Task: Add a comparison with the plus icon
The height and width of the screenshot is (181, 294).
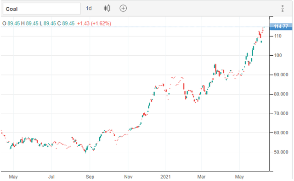Action: pyautogui.click(x=123, y=8)
